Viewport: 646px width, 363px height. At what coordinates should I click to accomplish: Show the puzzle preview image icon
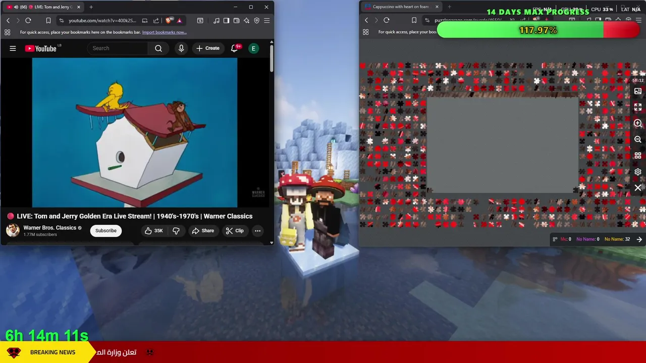coord(638,91)
